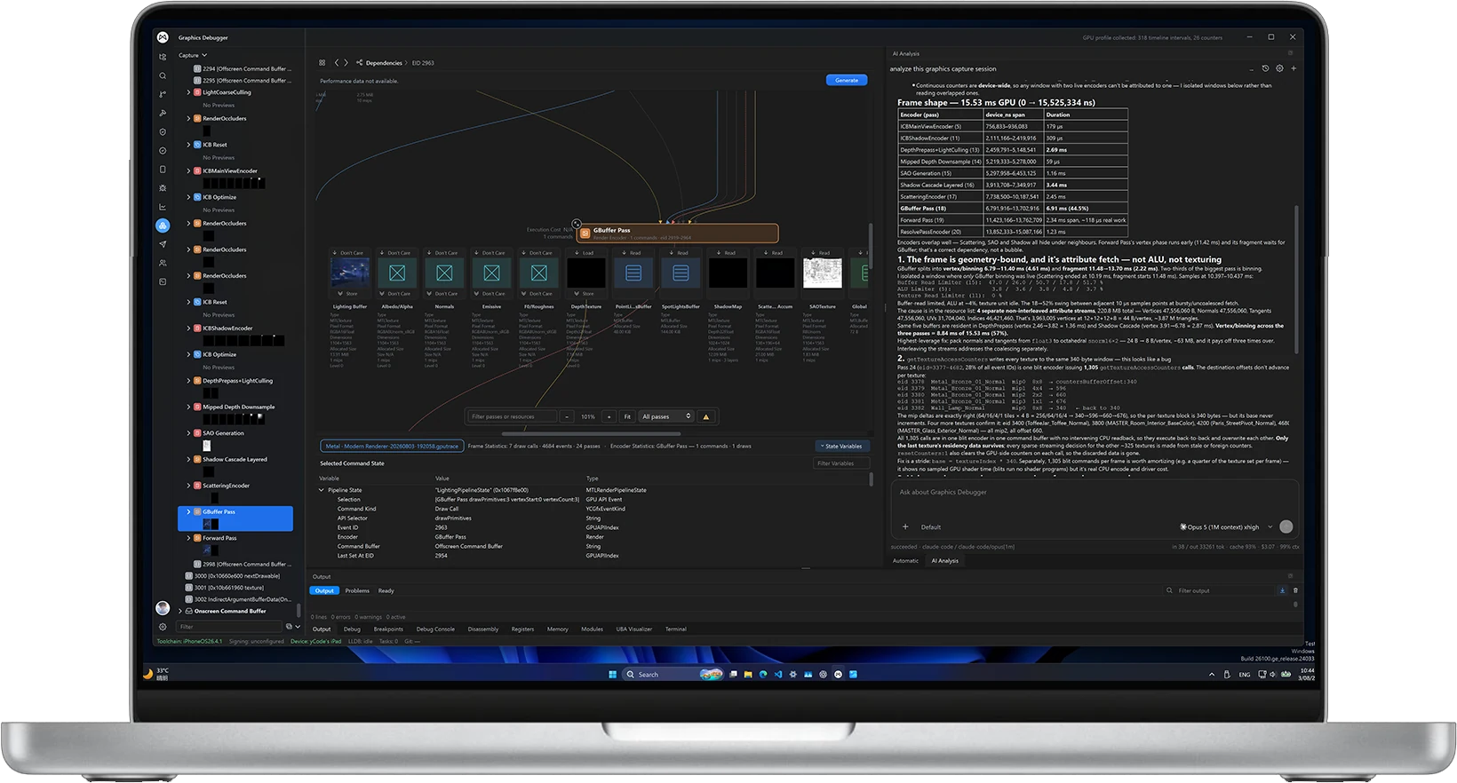
Task: Zoom in the dependency graph with the plus button
Action: coord(609,416)
